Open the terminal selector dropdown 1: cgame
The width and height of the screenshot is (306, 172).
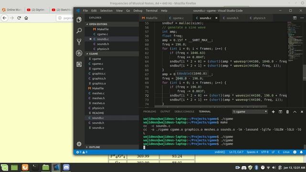pyautogui.click(x=250, y=112)
